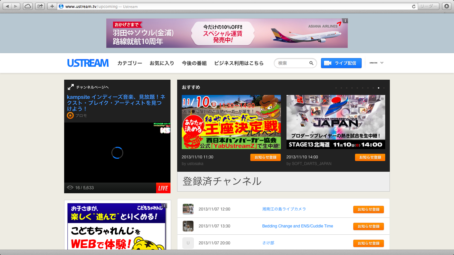Reload the page with the refresh icon
454x255 pixels.
coord(414,6)
